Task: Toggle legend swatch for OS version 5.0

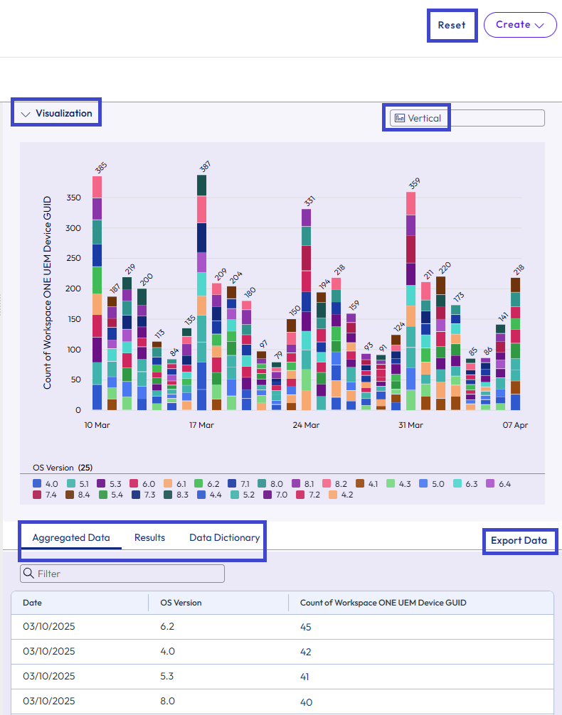Action: pyautogui.click(x=423, y=483)
